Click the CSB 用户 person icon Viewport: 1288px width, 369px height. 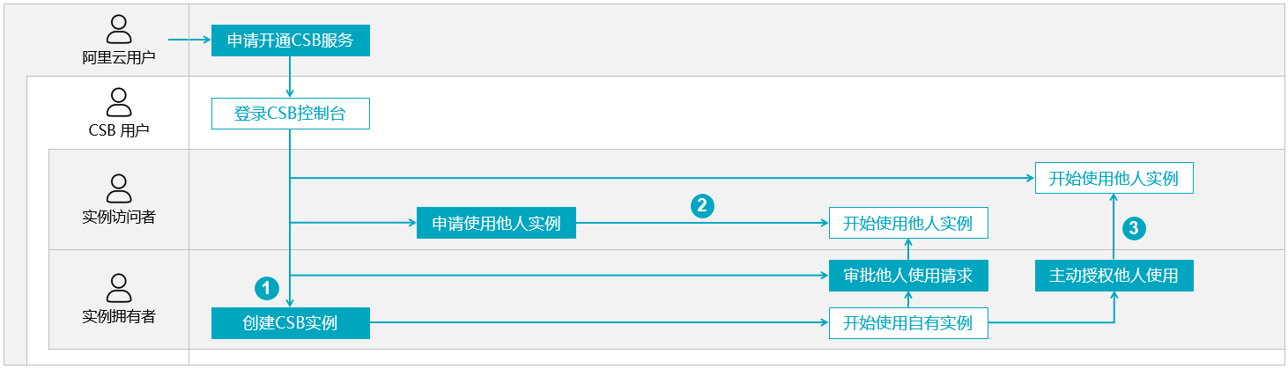coord(118,103)
